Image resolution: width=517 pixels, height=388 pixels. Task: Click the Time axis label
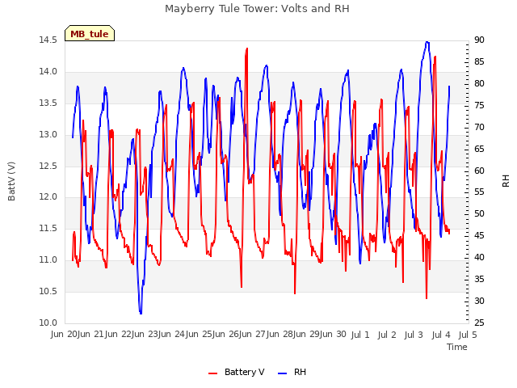457,347
